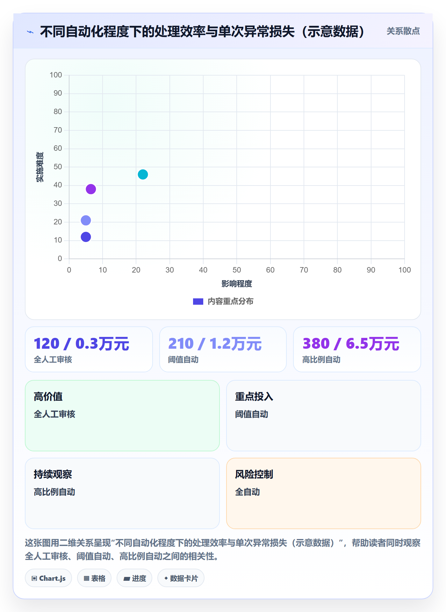The image size is (446, 612).
Task: Click 高比例自动 label under 380 / 6.5万元
Action: [321, 360]
